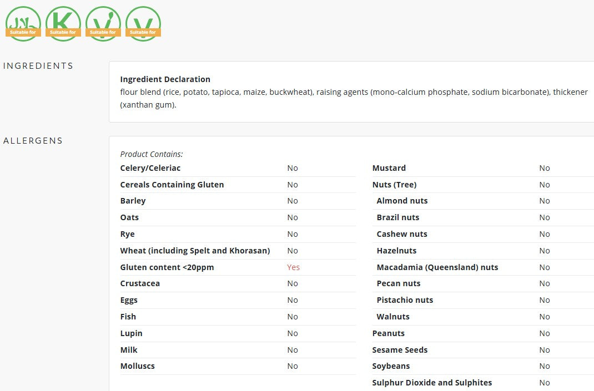Click the No value in the Walnuts row
Viewport: 594px width, 391px height.
click(x=545, y=317)
